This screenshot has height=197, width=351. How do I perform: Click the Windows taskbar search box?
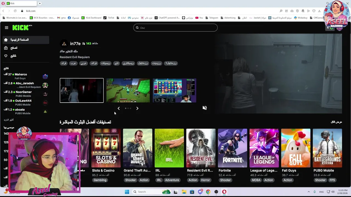coord(151,192)
